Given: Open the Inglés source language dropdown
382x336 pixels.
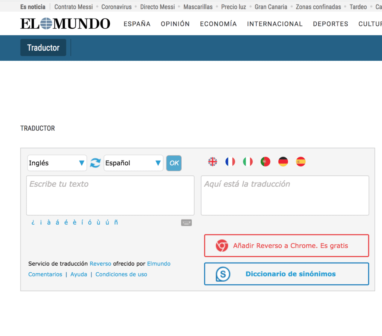Looking at the screenshot, I should click(57, 163).
